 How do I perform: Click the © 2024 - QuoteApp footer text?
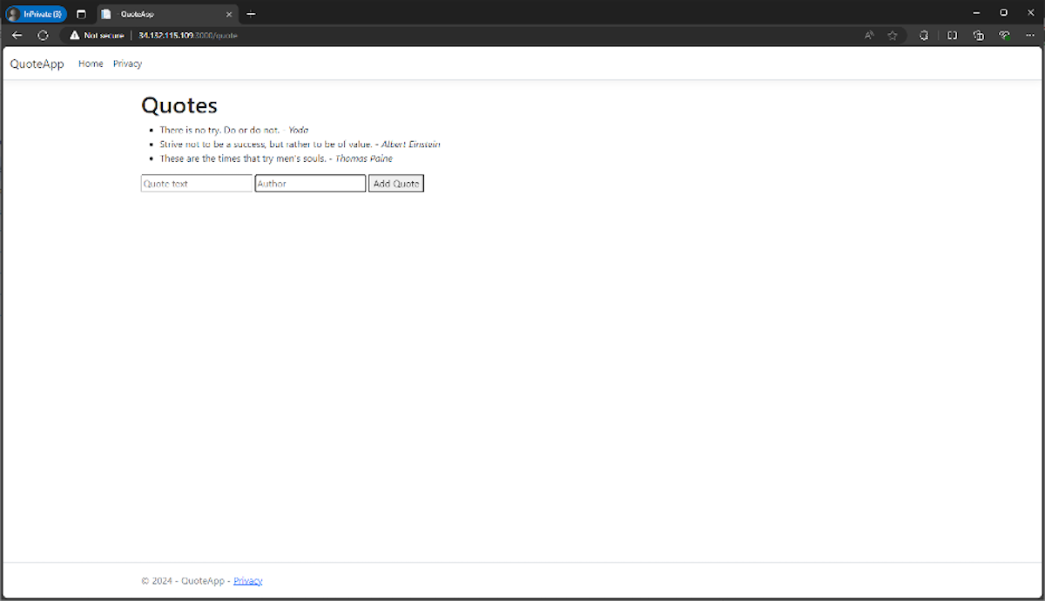(x=185, y=581)
